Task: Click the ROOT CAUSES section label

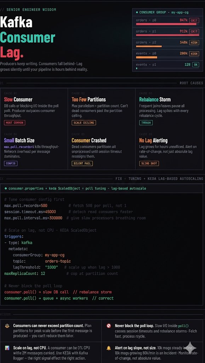Action: [x=191, y=83]
